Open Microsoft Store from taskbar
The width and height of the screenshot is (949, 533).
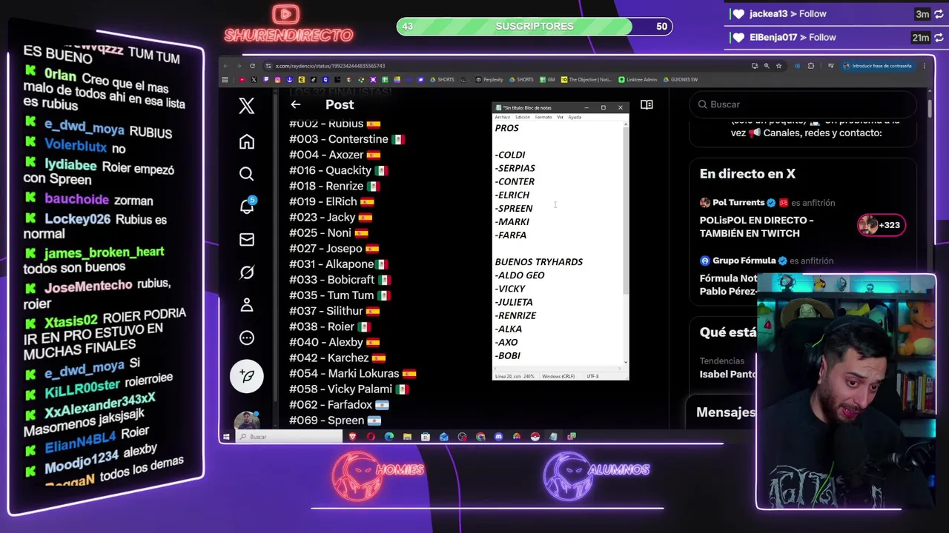426,437
